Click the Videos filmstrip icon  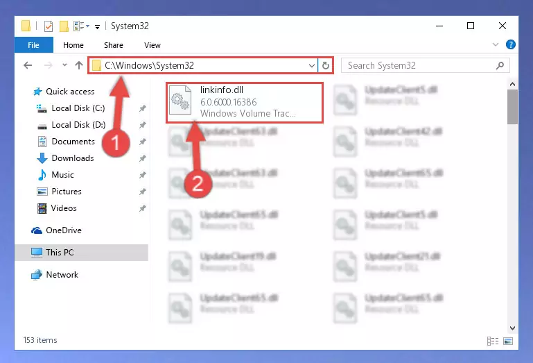42,208
